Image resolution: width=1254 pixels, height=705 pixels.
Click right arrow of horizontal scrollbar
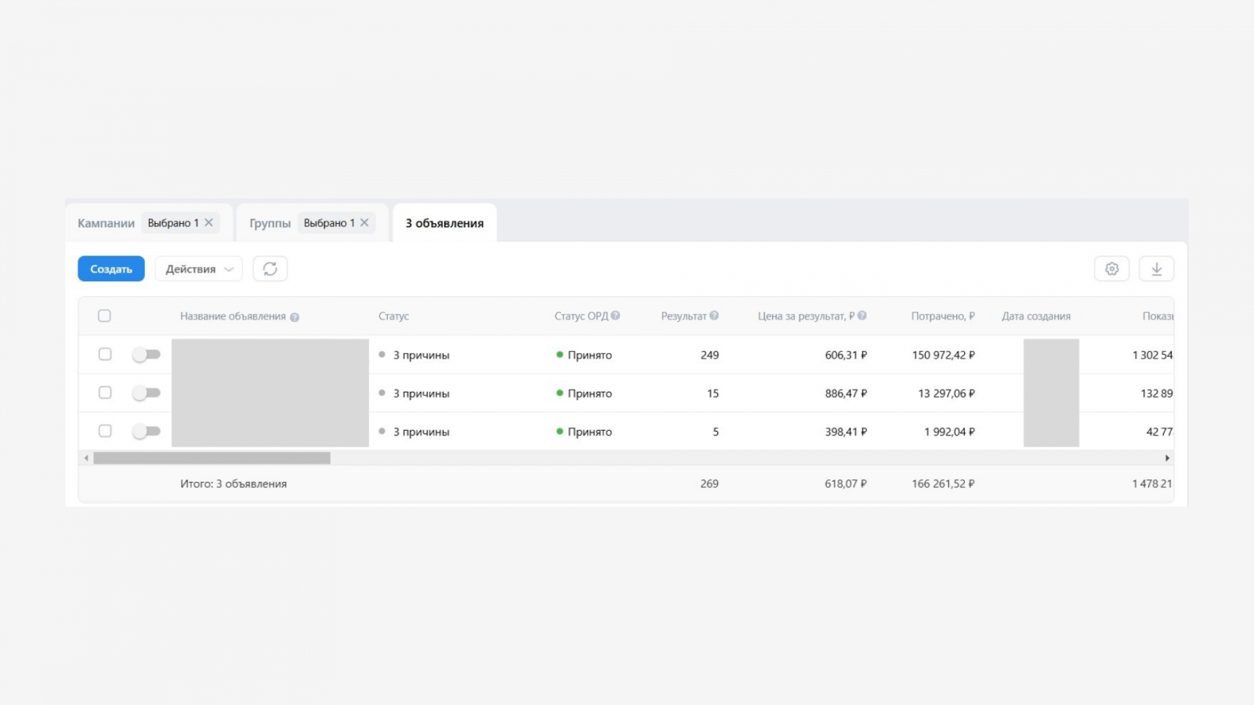[1167, 458]
